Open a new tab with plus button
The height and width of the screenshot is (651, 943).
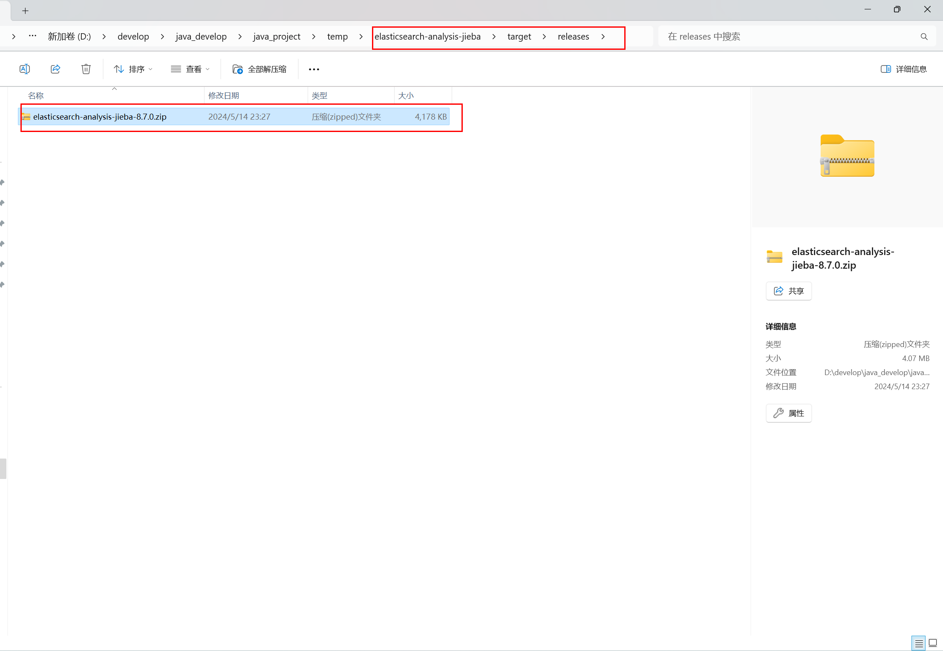pos(26,11)
